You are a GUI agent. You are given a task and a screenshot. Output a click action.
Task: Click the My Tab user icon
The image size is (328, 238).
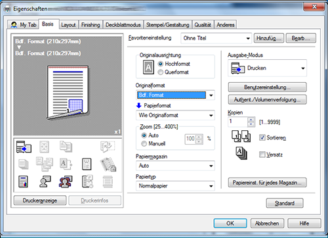pos(14,25)
